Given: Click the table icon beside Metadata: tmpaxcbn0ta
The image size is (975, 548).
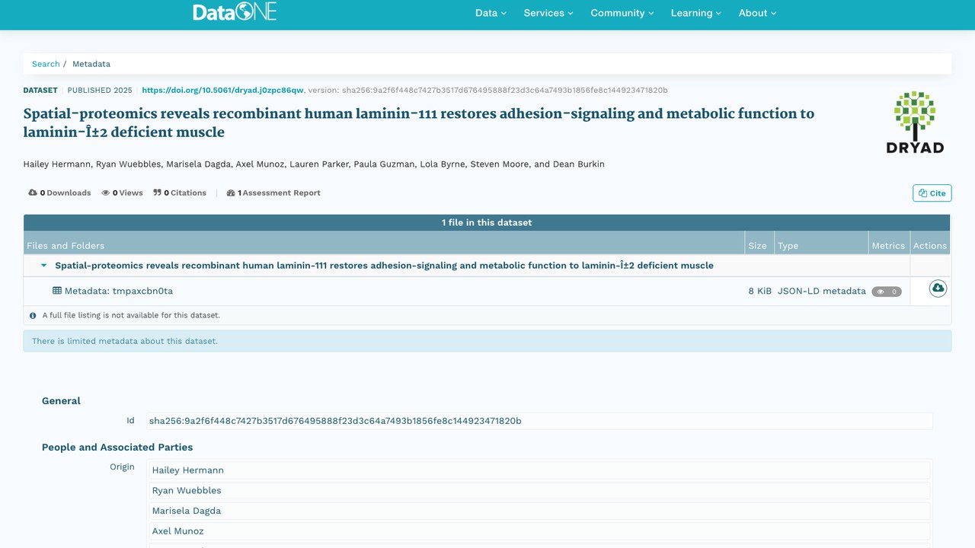Looking at the screenshot, I should 57,291.
